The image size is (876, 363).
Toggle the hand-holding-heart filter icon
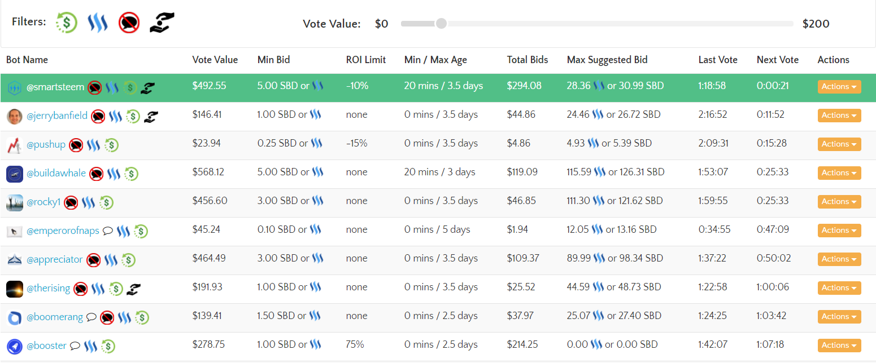(162, 23)
